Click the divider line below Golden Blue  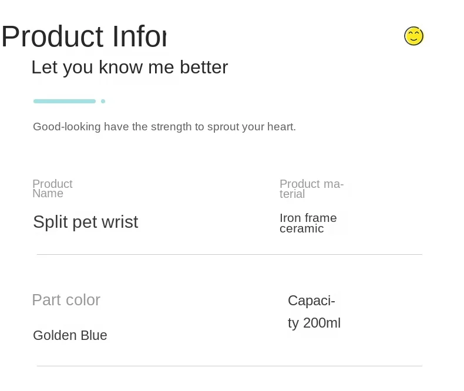tap(229, 366)
